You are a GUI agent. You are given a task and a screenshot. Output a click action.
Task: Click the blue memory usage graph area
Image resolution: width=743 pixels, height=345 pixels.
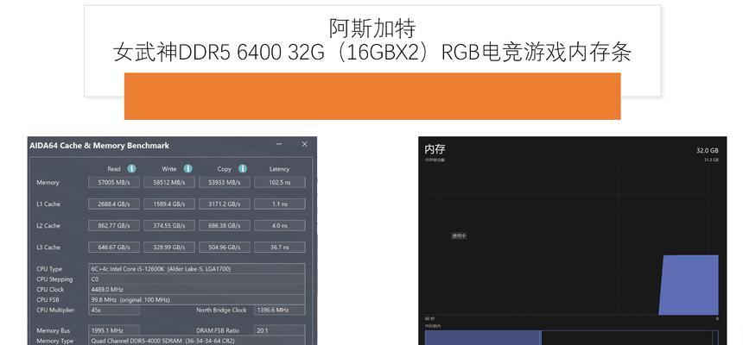[x=689, y=285]
